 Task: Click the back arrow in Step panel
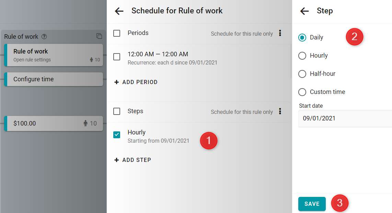304,11
